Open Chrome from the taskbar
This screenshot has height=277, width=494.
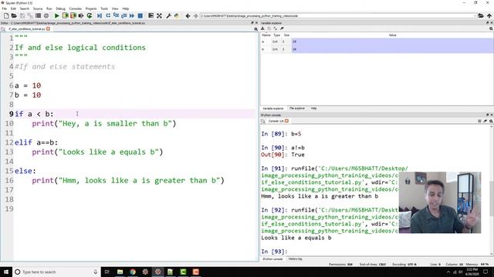tap(133, 272)
